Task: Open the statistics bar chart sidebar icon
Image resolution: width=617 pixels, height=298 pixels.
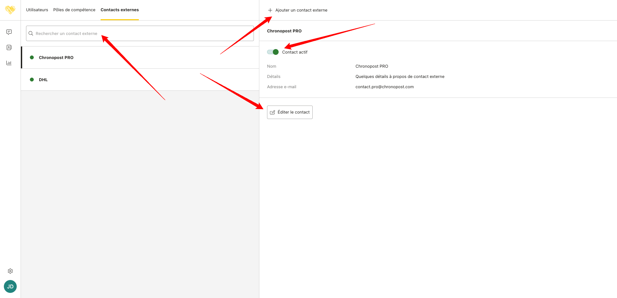Action: coord(9,63)
